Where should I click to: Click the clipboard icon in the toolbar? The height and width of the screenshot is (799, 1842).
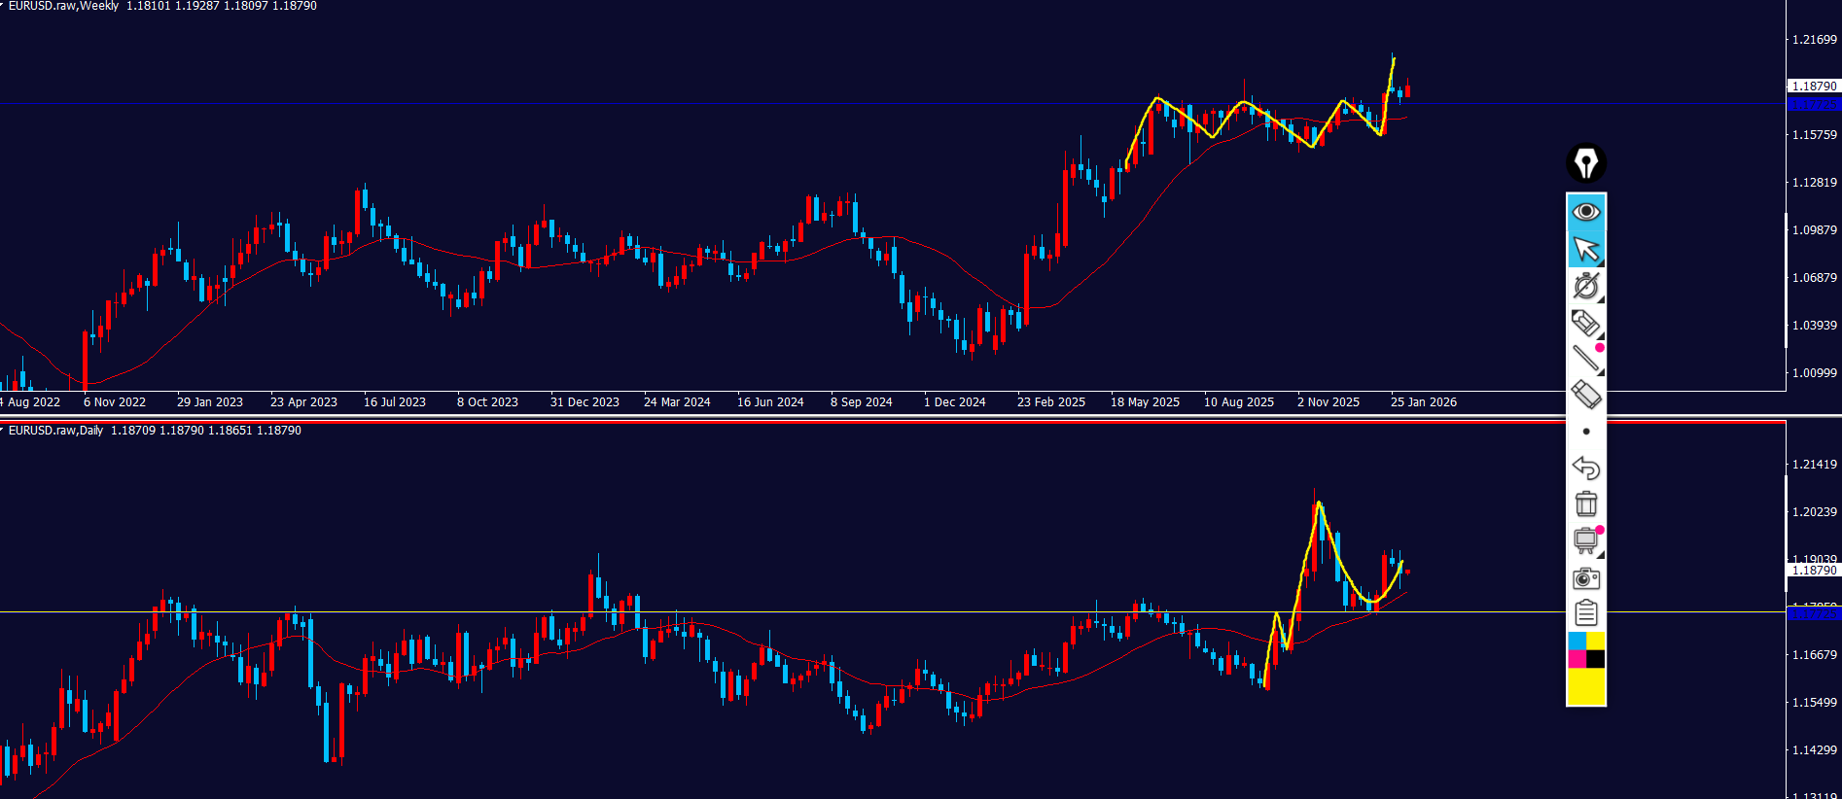tap(1585, 613)
